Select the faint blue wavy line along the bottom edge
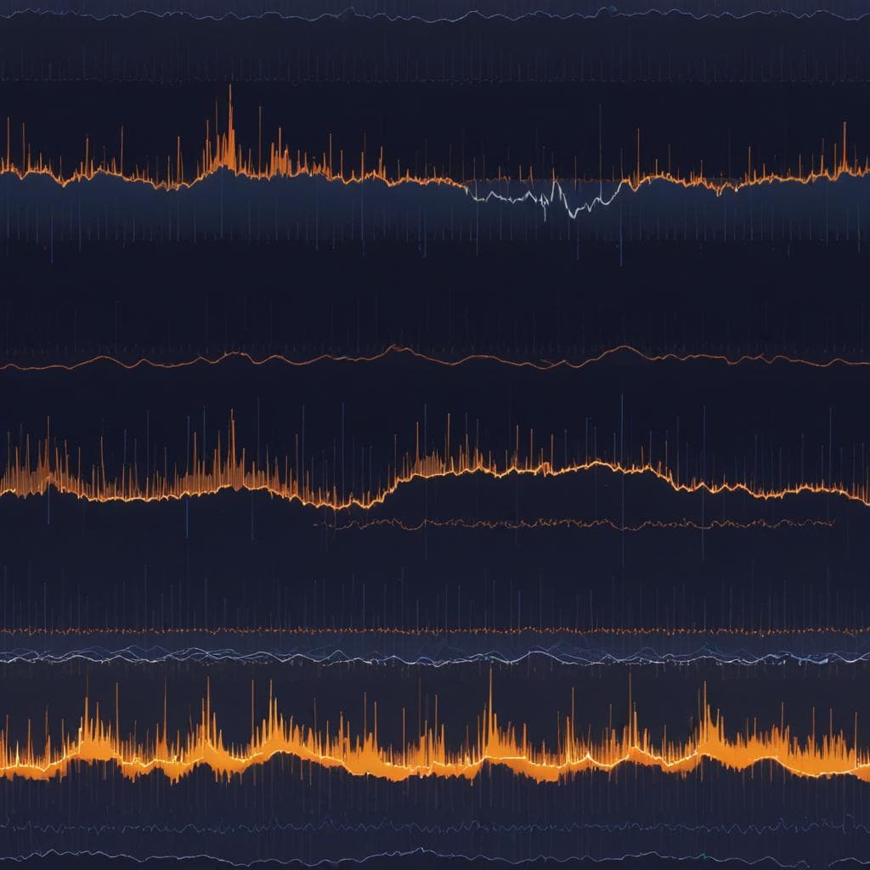The height and width of the screenshot is (870, 870). pyautogui.click(x=435, y=856)
